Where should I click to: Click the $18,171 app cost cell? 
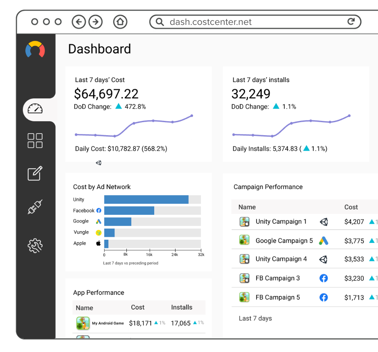coord(140,323)
